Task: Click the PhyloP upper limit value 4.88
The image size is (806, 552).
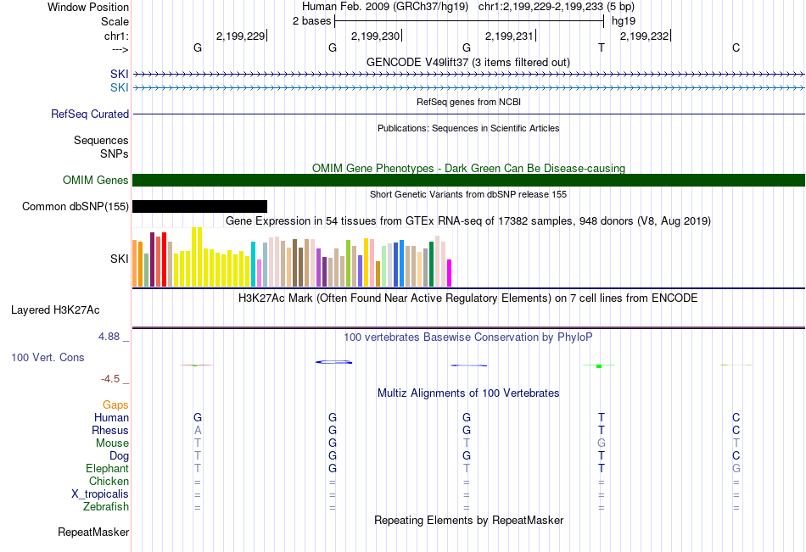Action: [109, 336]
